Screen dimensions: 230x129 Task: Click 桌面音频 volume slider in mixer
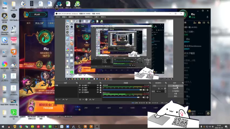coord(122,90)
